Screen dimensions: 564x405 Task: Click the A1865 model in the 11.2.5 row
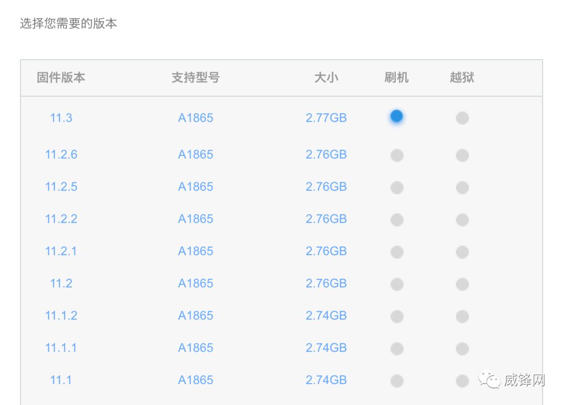(x=196, y=187)
